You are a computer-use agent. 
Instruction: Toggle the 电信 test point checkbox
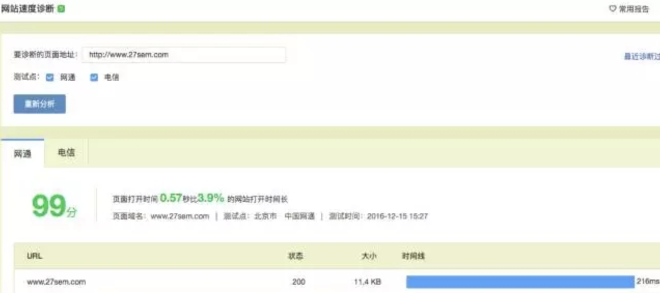[94, 78]
